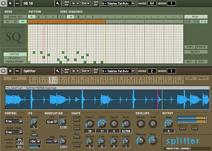Select pattern B in Pattern row
The width and height of the screenshot is (212, 151).
coord(39,17)
